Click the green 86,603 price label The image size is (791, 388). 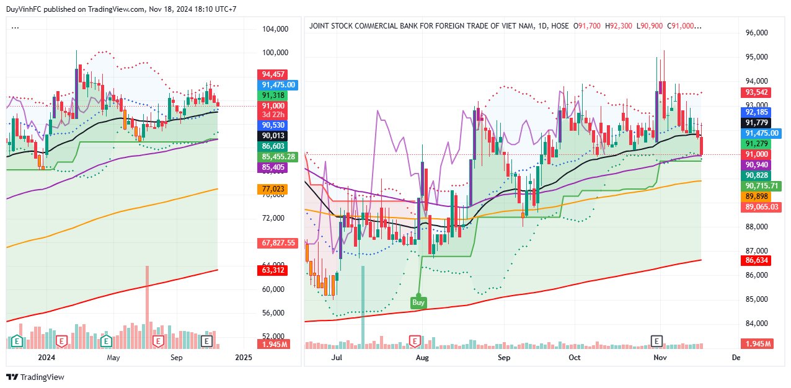pos(273,146)
